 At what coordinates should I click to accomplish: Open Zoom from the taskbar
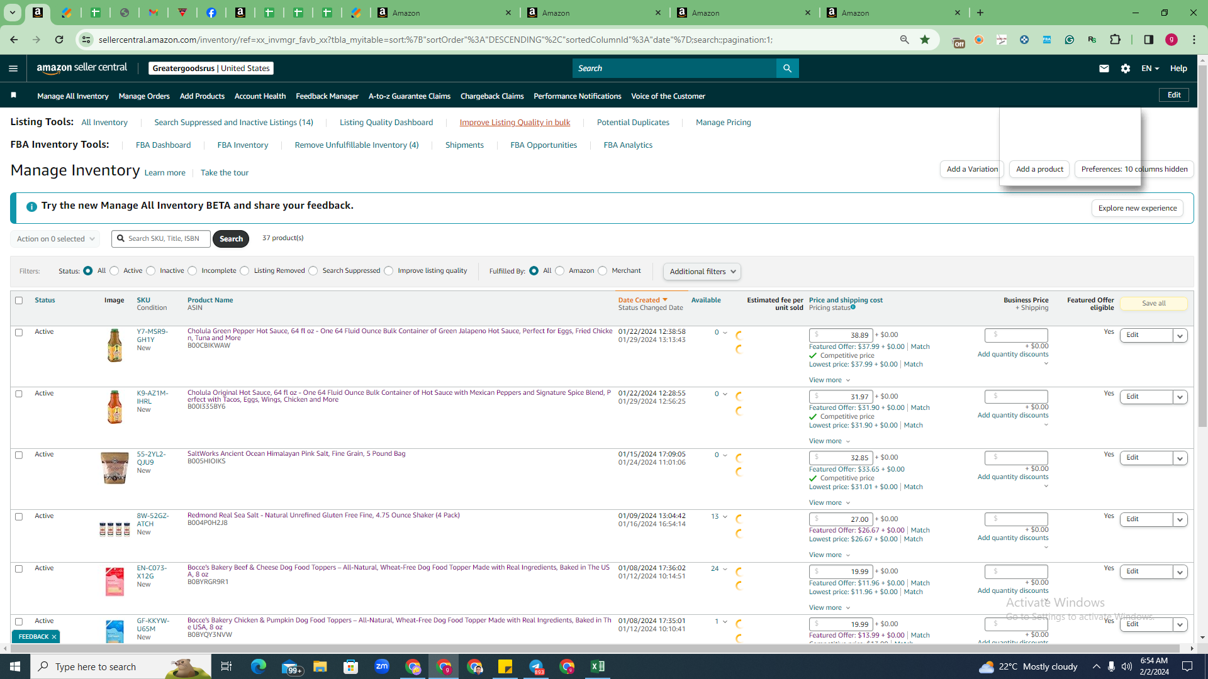(x=382, y=666)
